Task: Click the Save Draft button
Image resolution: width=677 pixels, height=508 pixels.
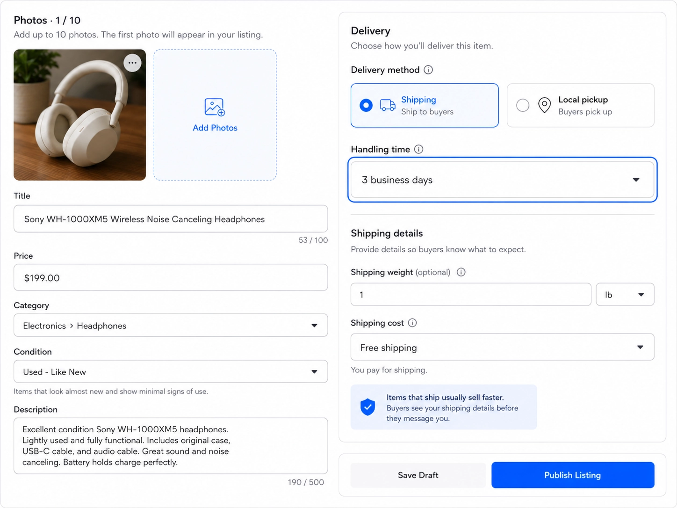Action: tap(418, 475)
